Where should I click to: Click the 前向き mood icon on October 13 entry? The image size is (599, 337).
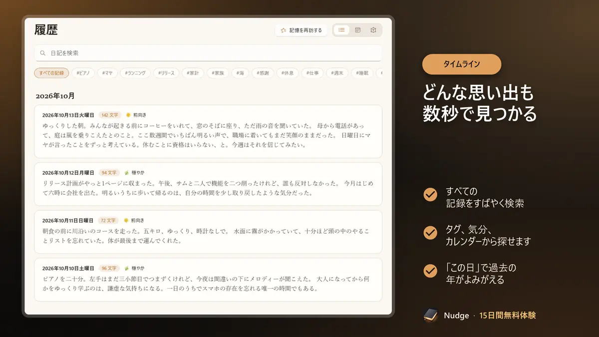click(x=128, y=115)
